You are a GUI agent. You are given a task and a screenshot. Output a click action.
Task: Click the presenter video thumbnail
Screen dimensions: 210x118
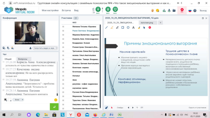click(30, 33)
